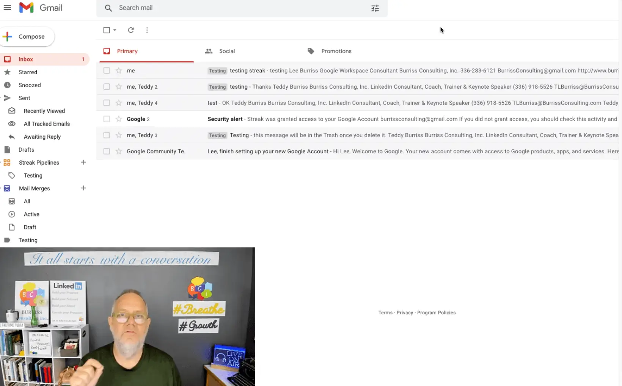
Task: Add a new Streak pipeline with plus button
Action: [83, 162]
